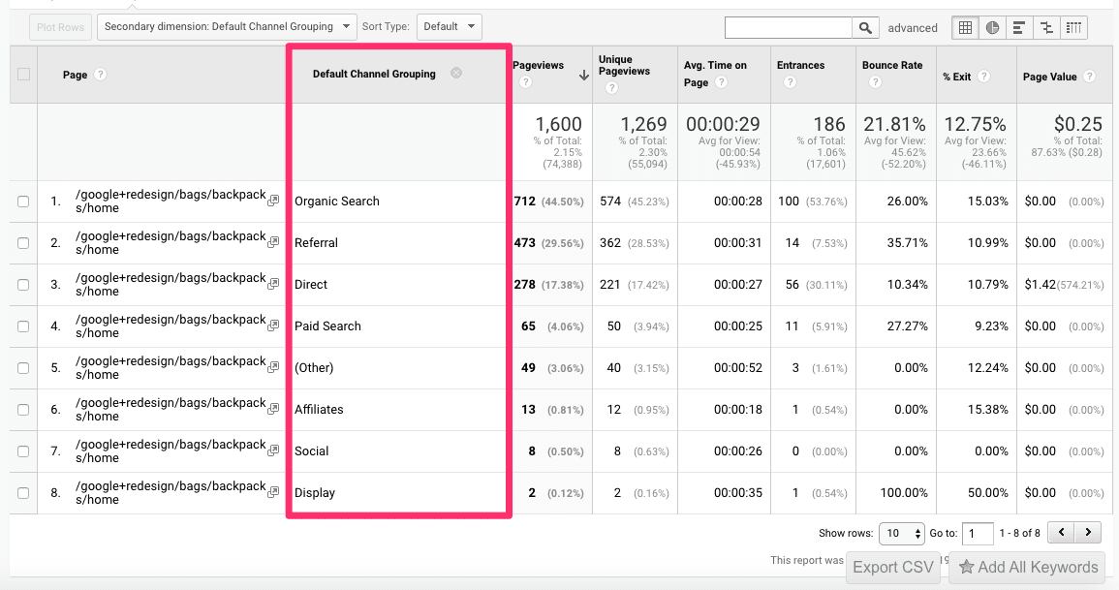The image size is (1119, 590).
Task: Click the $1.42 page value cell
Action: [x=1040, y=284]
